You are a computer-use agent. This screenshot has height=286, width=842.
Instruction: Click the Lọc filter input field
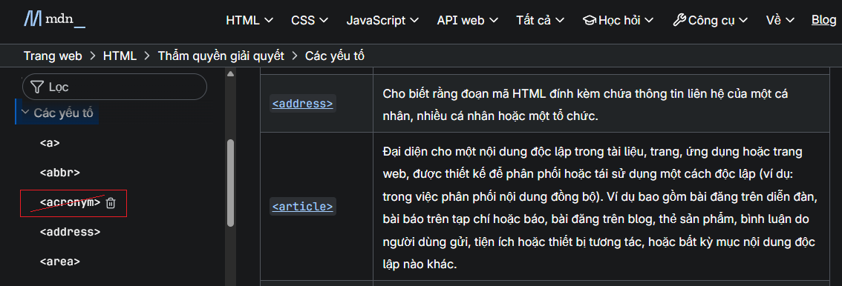(x=114, y=87)
